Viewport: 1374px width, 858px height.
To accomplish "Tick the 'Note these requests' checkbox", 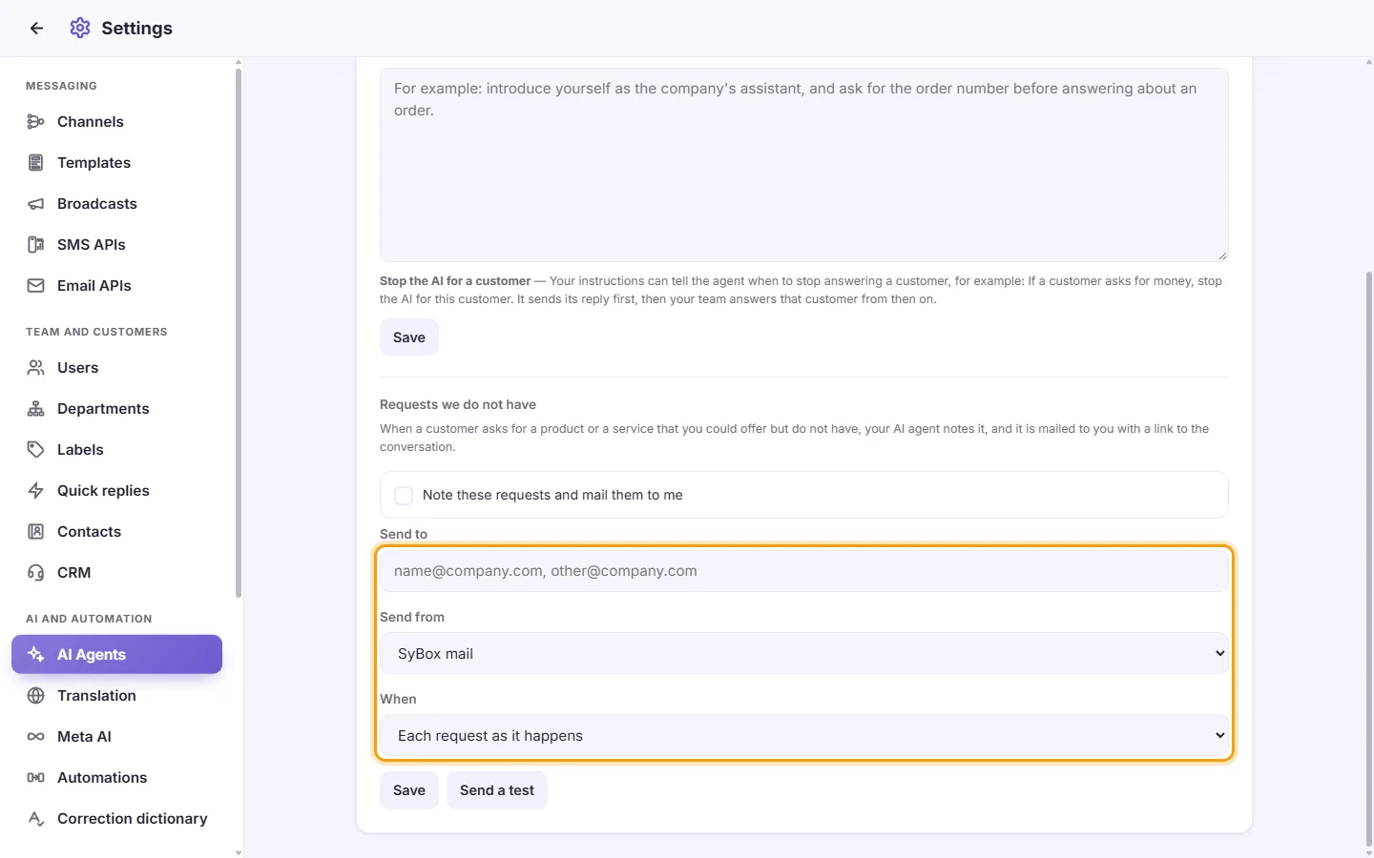I will (x=404, y=495).
